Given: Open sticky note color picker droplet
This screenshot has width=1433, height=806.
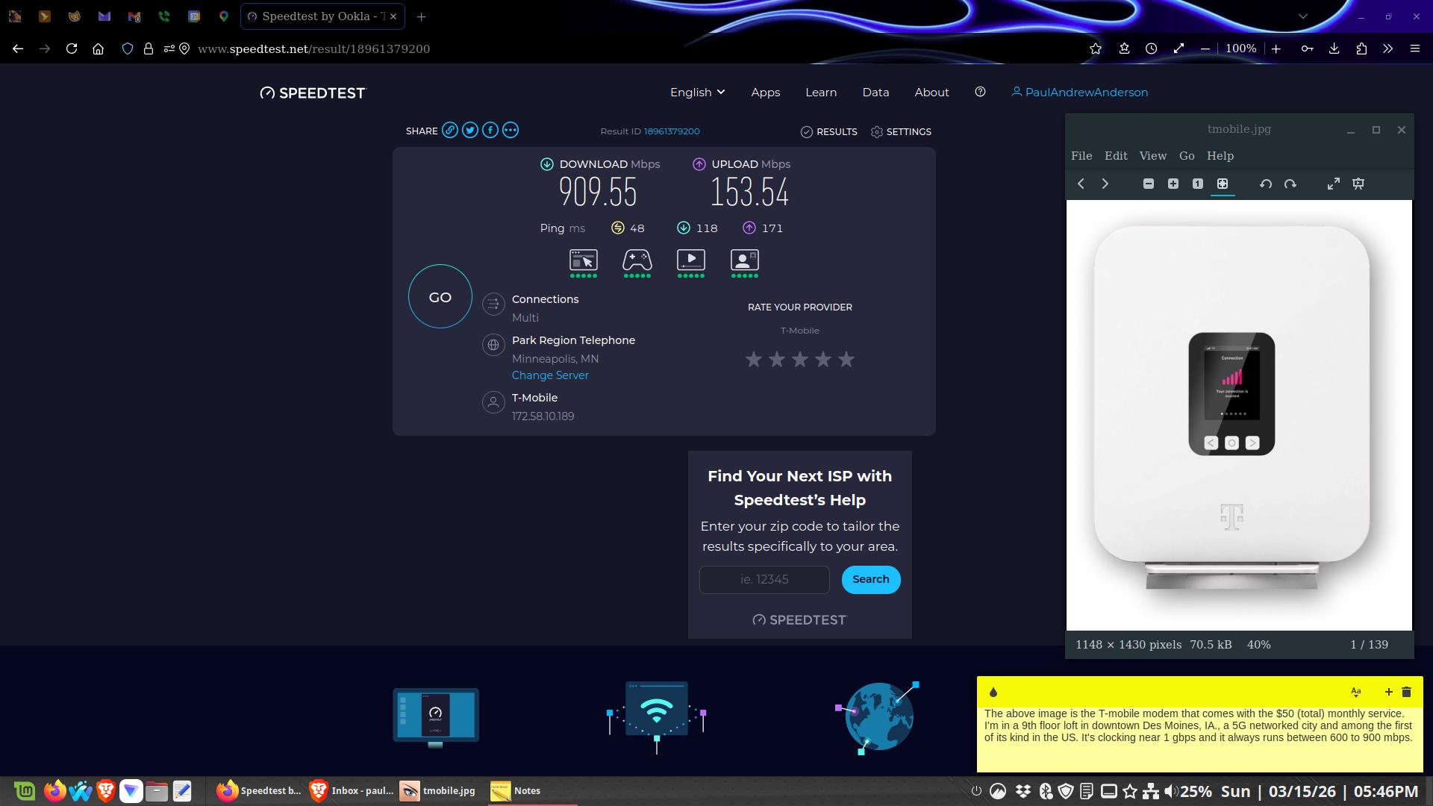Looking at the screenshot, I should click(993, 692).
